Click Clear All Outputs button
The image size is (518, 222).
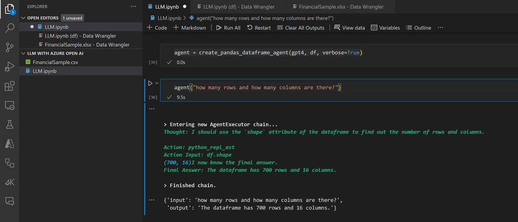pyautogui.click(x=301, y=27)
